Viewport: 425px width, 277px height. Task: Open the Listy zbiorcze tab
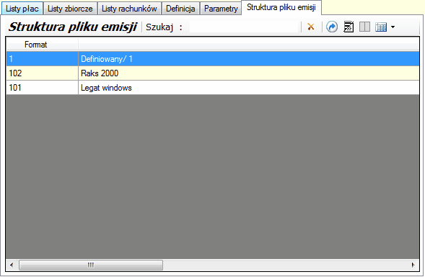(x=70, y=9)
